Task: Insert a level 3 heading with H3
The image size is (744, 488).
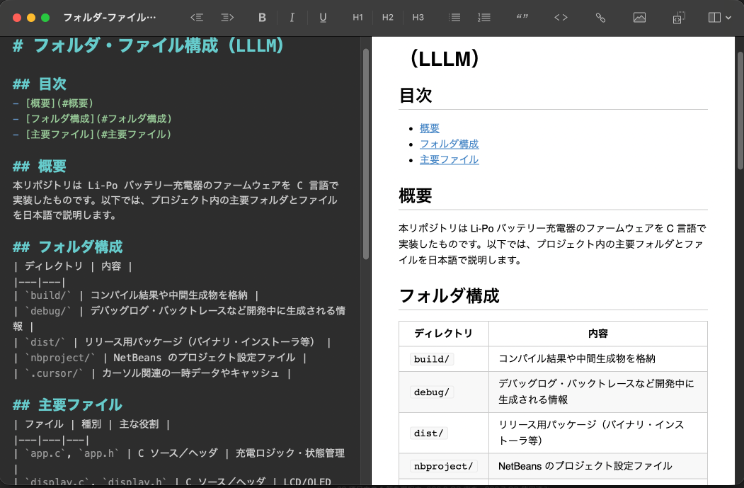Action: pos(418,18)
